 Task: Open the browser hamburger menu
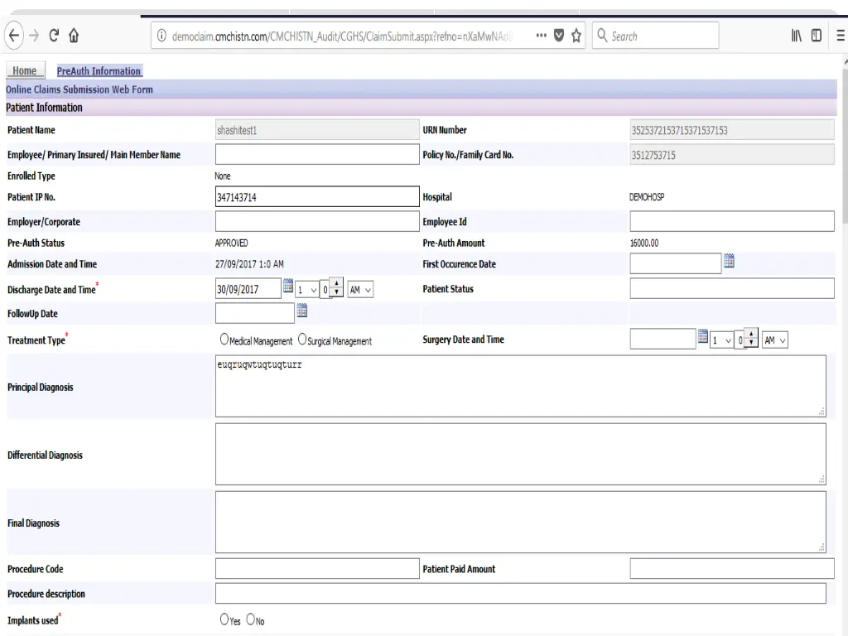(841, 36)
